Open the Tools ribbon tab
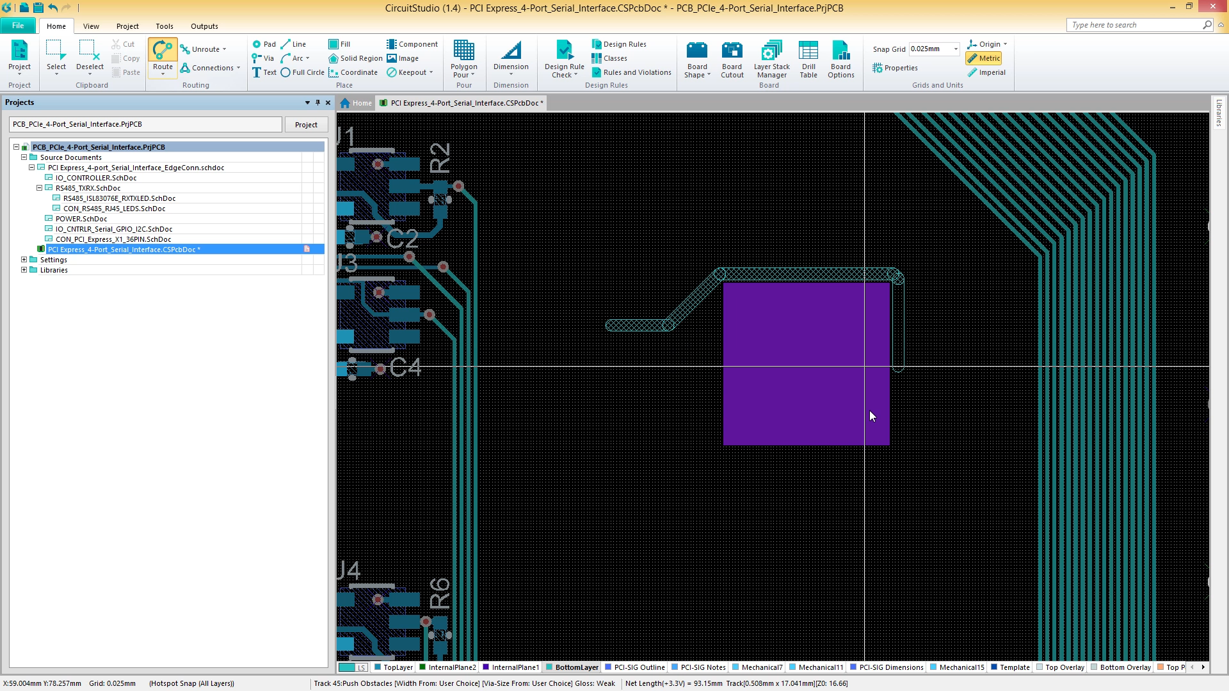The image size is (1229, 691). point(165,26)
